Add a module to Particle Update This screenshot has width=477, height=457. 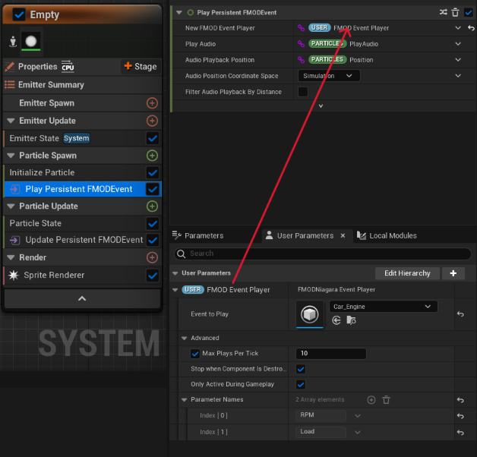point(152,206)
